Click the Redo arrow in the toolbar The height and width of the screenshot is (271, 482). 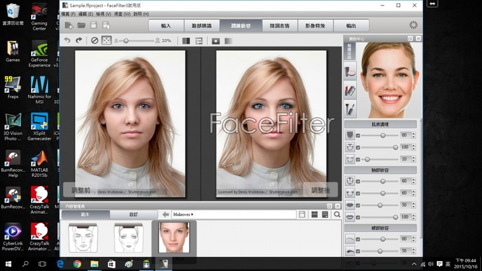click(x=79, y=40)
